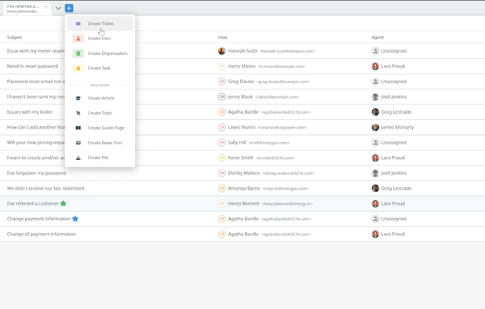This screenshot has width=485, height=309.
Task: Click Jenny Block's user avatar
Action: coord(222,96)
